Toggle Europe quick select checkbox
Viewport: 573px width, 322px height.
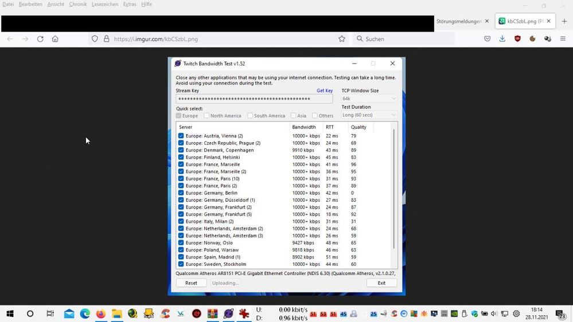pos(179,115)
